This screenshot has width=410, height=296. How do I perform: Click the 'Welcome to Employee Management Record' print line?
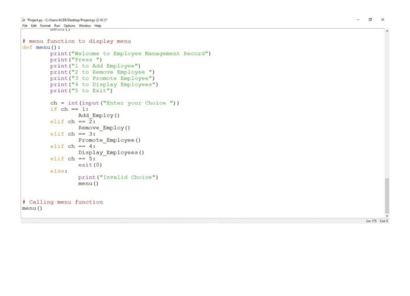130,54
